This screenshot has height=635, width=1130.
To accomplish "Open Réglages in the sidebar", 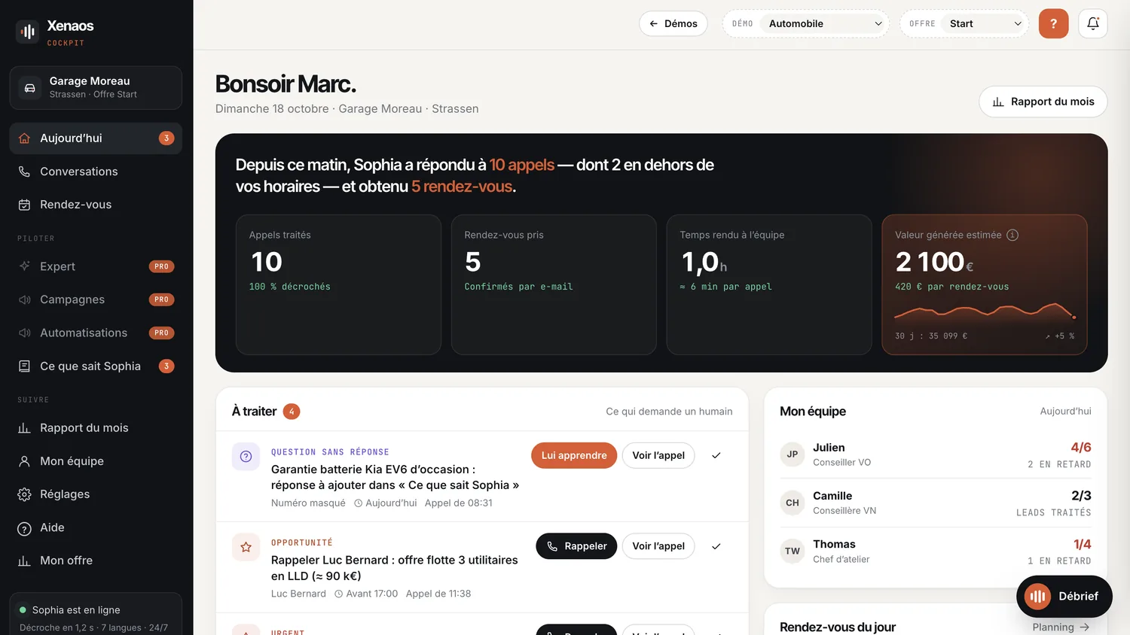I will point(96,494).
